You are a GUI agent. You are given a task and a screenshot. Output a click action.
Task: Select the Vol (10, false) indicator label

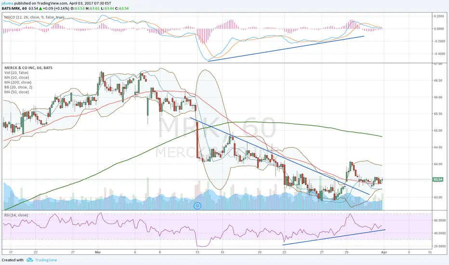(16, 73)
